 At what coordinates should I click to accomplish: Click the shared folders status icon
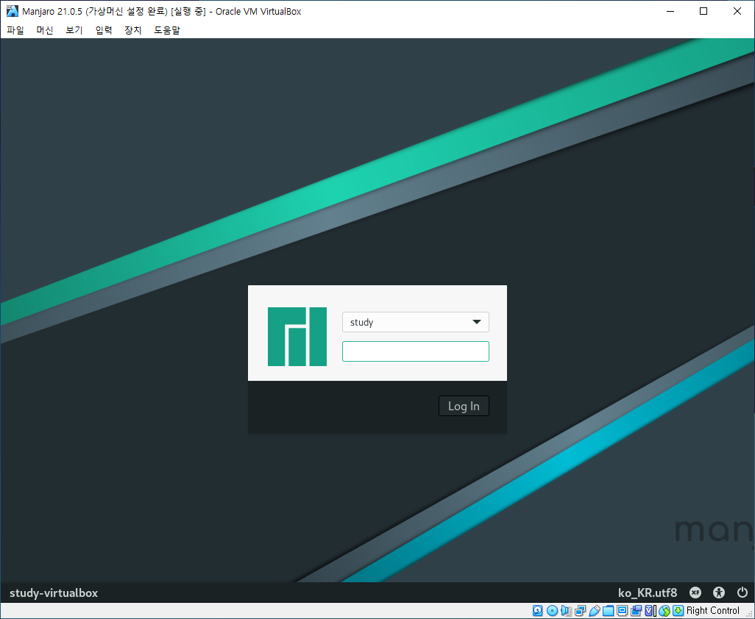[x=608, y=611]
